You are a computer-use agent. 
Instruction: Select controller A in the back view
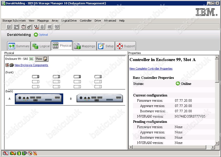point(39,99)
